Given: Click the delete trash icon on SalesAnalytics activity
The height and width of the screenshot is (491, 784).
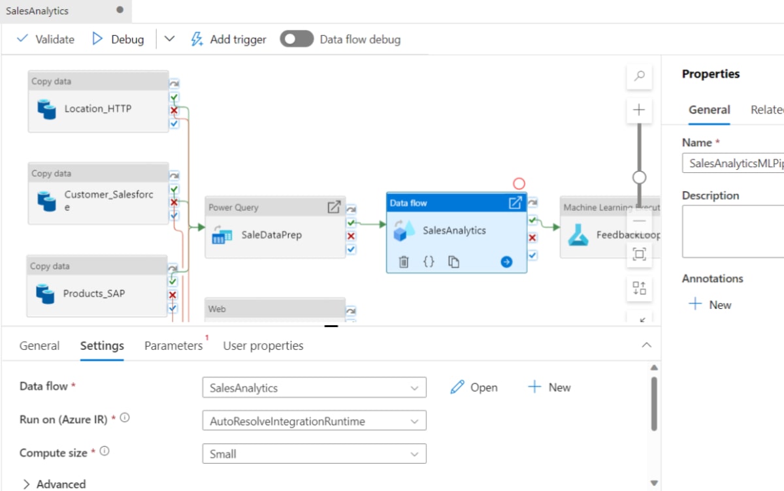Looking at the screenshot, I should tap(404, 262).
